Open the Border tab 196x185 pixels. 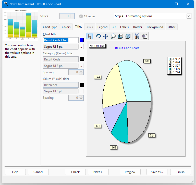coord(138,27)
